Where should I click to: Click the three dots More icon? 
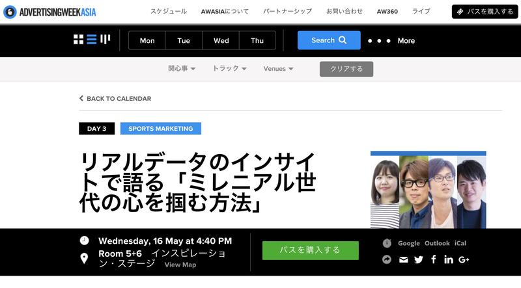coord(379,41)
